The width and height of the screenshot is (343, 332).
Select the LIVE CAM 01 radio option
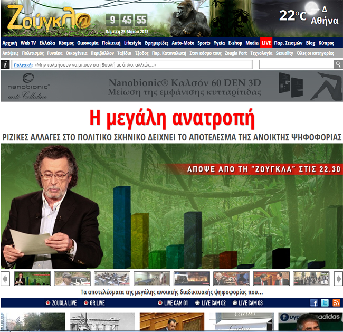point(160,303)
